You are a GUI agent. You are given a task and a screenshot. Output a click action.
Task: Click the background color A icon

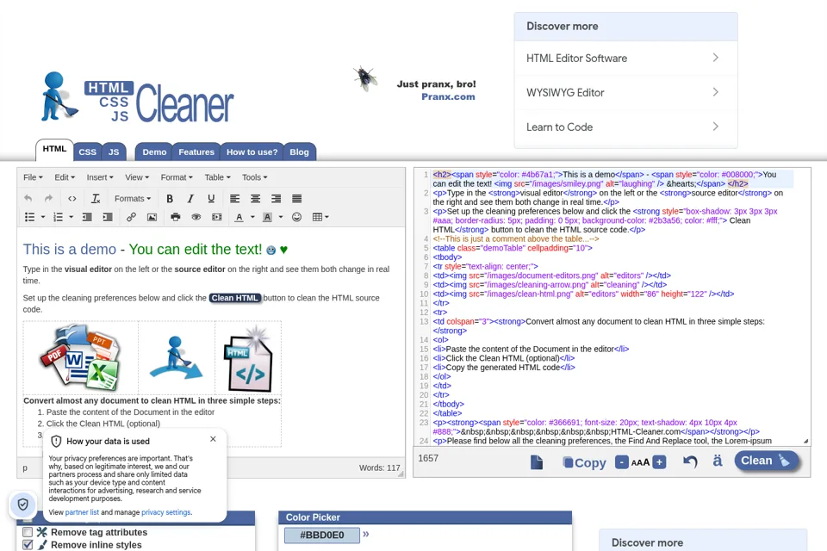pos(267,217)
